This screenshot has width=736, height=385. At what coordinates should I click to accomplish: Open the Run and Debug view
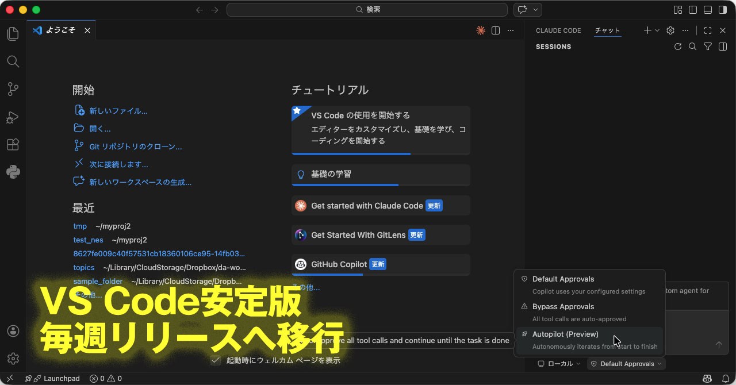point(13,117)
